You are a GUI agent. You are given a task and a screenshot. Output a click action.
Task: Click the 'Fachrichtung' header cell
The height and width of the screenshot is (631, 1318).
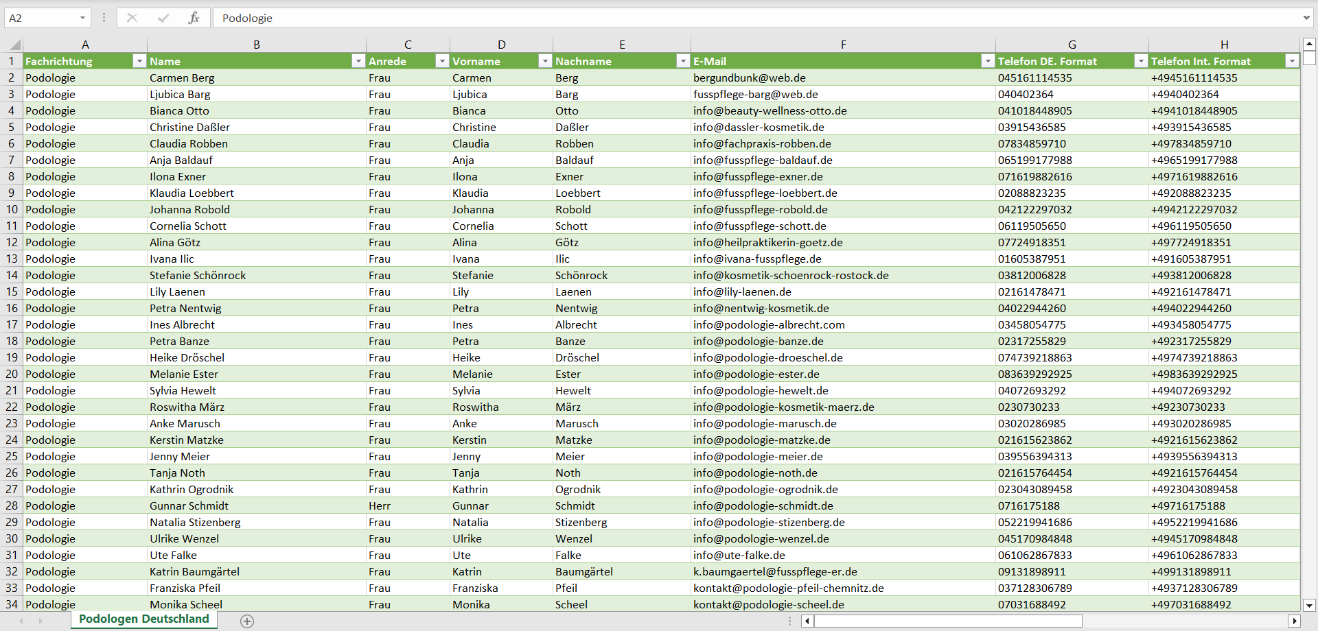(85, 61)
